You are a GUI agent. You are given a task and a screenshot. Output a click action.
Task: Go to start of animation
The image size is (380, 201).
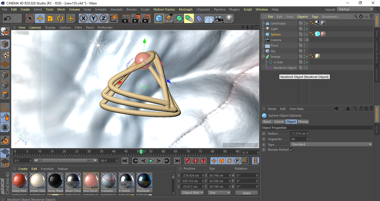point(125,161)
